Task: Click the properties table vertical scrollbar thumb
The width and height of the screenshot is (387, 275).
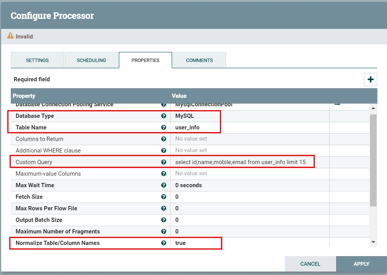Action: 373,160
